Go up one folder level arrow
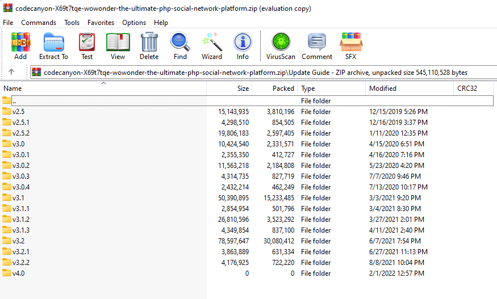Screen dimensions: 497x299 pyautogui.click(x=11, y=72)
